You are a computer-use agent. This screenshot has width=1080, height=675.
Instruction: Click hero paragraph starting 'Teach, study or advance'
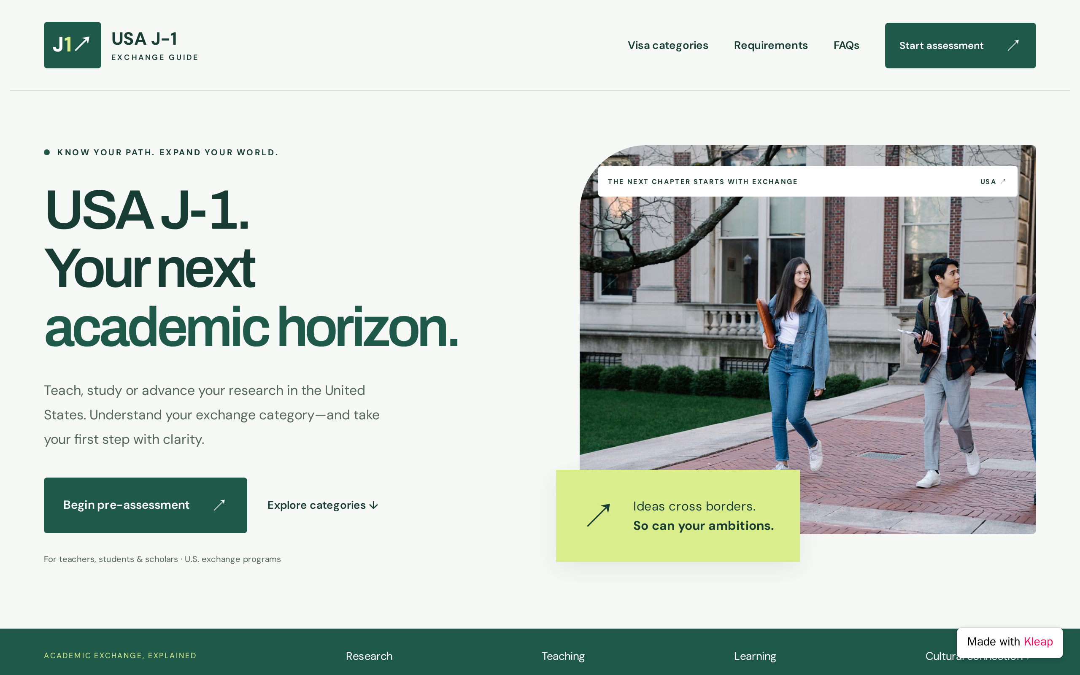point(211,415)
